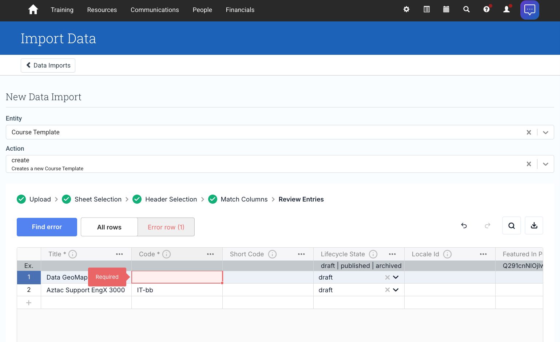Select row 1 Locale Id cell
560x342 pixels.
(450, 277)
